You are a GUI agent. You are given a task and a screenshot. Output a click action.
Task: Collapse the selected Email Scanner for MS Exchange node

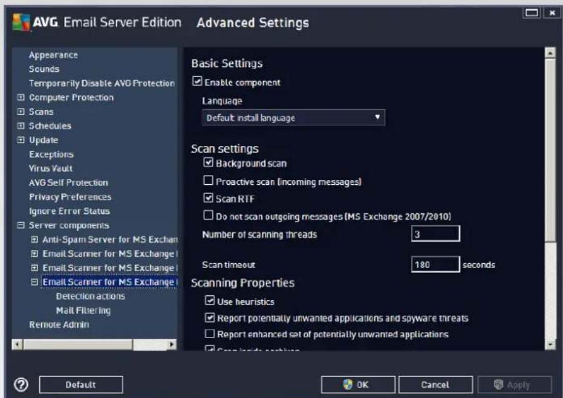tap(34, 282)
